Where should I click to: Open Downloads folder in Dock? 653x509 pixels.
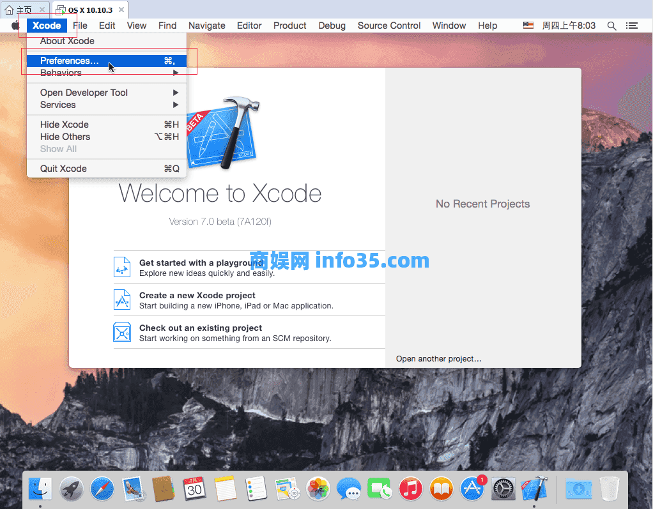click(579, 488)
